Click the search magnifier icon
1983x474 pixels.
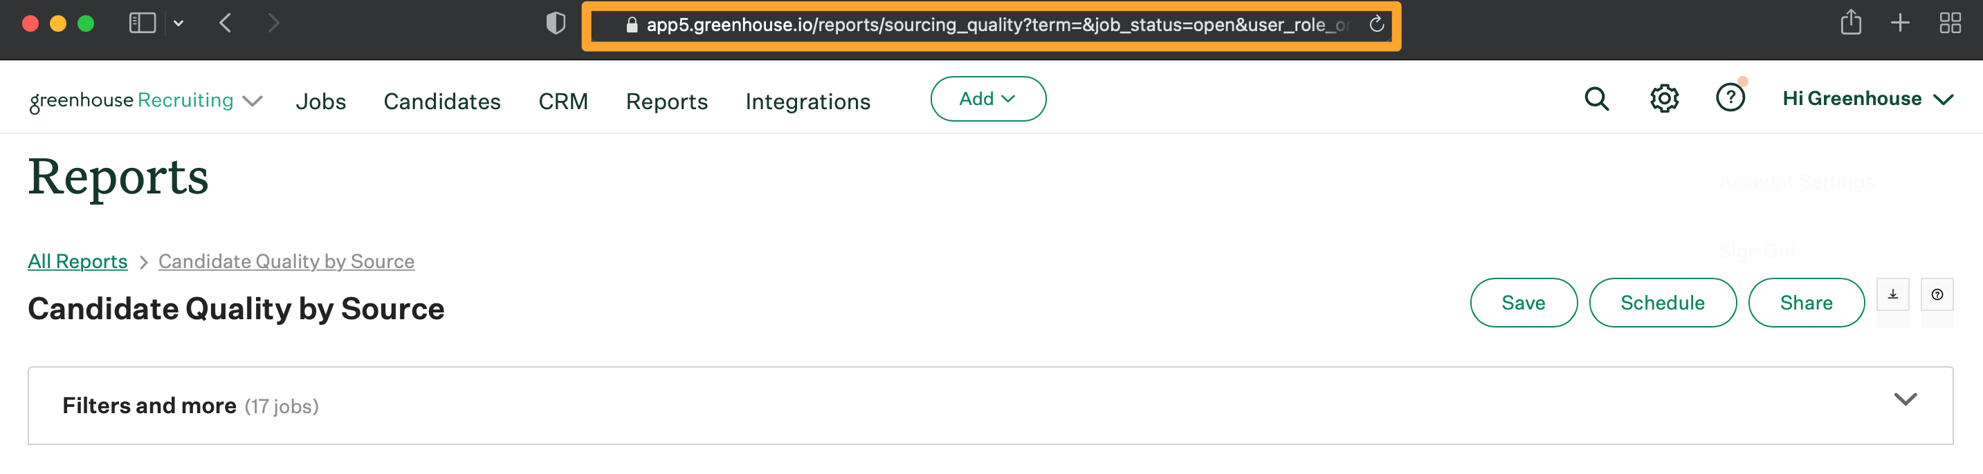pyautogui.click(x=1596, y=99)
